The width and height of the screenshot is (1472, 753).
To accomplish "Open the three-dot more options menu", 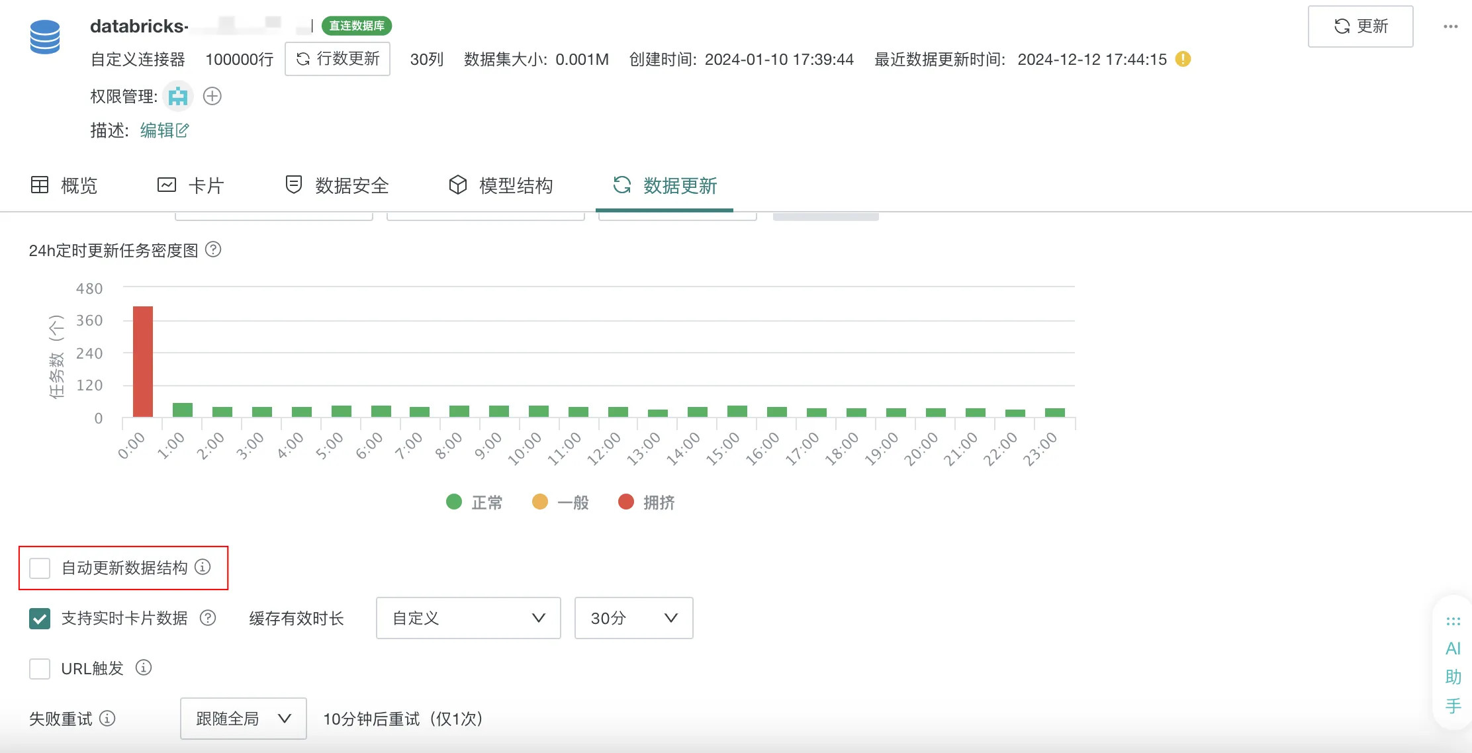I will point(1450,26).
